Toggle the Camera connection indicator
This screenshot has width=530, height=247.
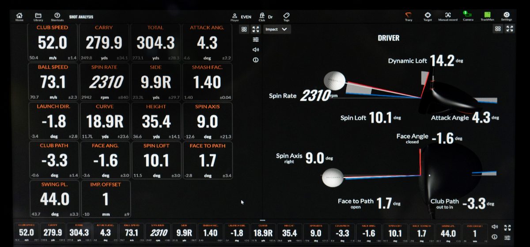[468, 16]
